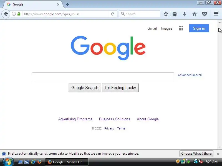Go to Firefox Home page icon
This screenshot has height=166, width=222.
pos(195,14)
